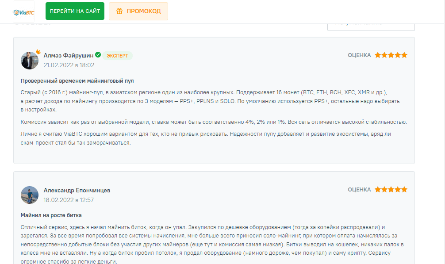Click the review title Проверенный временем майнинговый пул
This screenshot has height=264, width=445.
click(77, 81)
